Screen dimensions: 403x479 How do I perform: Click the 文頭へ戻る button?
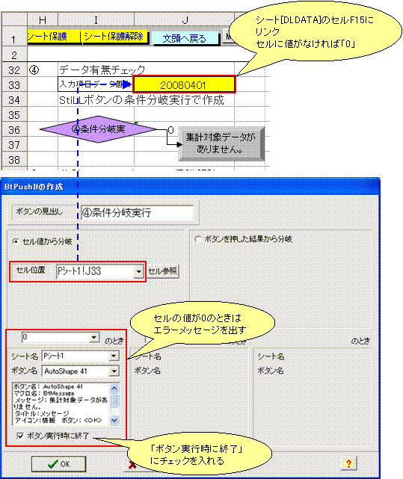click(x=185, y=39)
